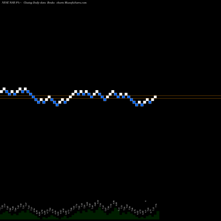
Task: Select the latest white Renko brick ending the series
Action: point(155,97)
